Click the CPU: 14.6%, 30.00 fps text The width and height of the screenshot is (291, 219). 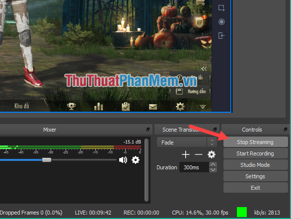click(200, 213)
